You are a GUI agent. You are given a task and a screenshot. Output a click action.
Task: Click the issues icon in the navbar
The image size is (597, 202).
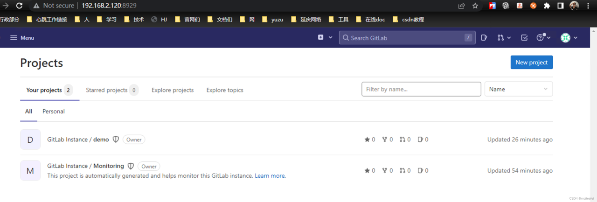pyautogui.click(x=484, y=38)
